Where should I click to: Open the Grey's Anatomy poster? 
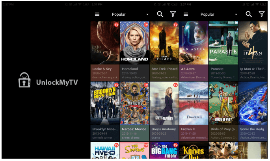[164, 103]
